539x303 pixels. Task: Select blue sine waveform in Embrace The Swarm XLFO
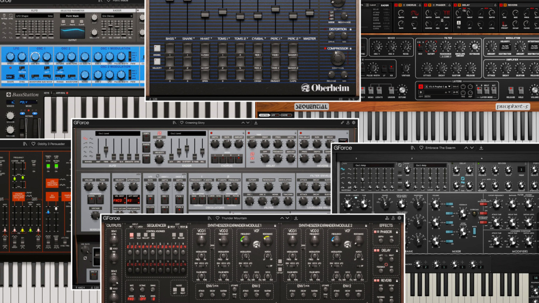(343, 169)
